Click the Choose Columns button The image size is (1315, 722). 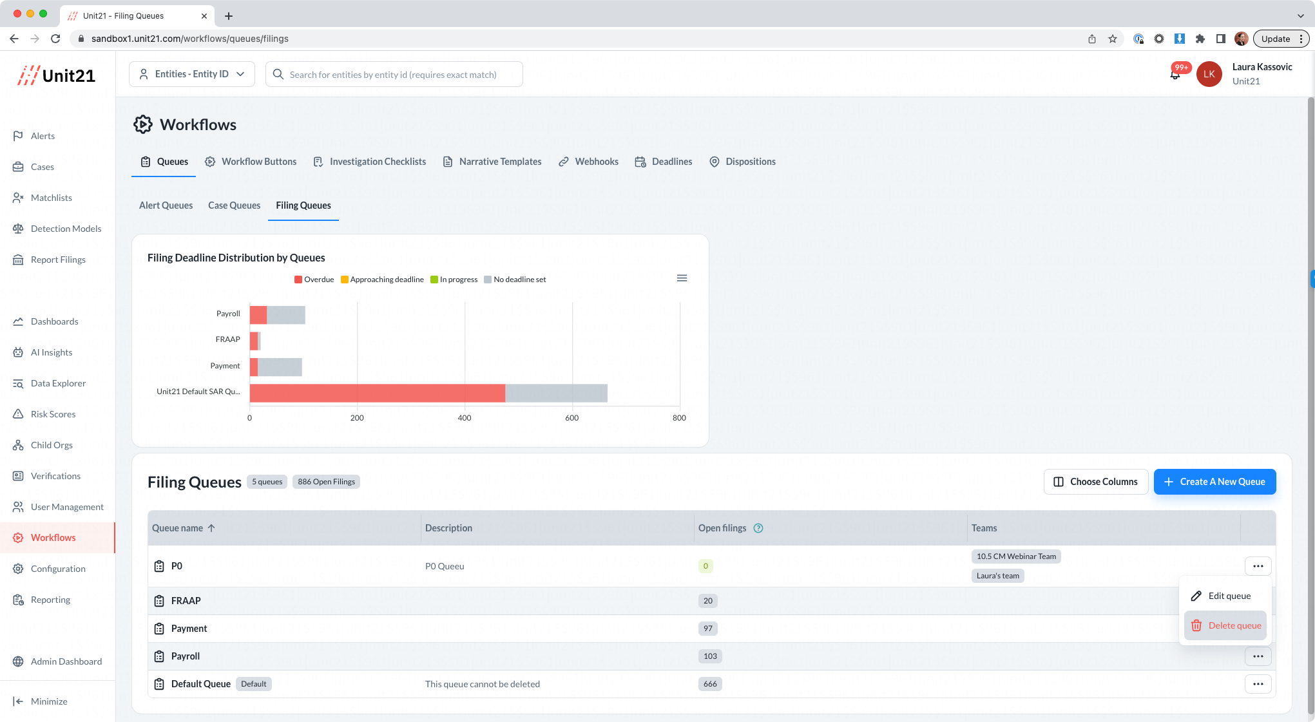(1095, 482)
